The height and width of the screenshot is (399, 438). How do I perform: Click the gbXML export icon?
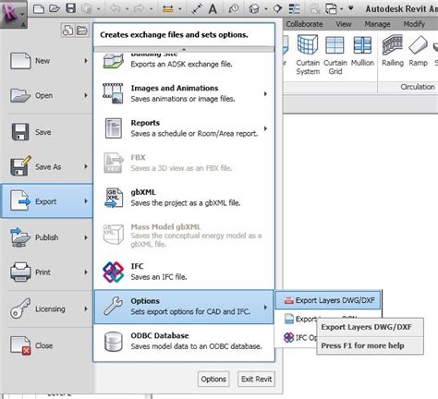click(114, 198)
